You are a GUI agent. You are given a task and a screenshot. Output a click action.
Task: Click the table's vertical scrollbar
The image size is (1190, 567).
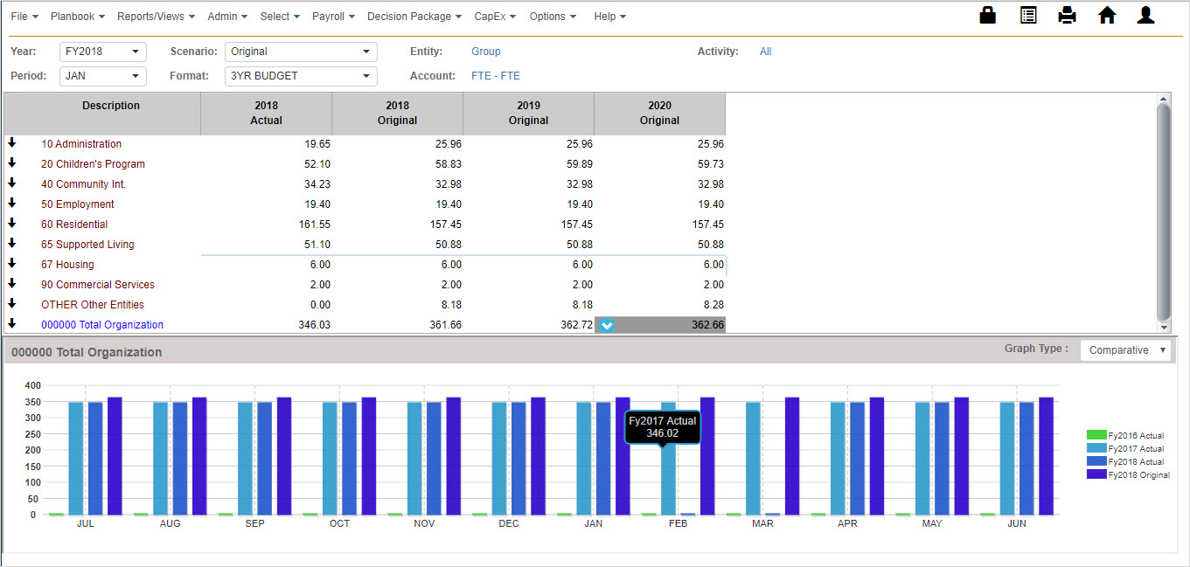pyautogui.click(x=1163, y=210)
